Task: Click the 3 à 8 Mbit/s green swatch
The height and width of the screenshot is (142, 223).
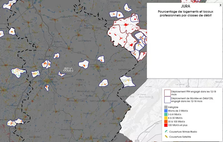Action: coord(166,114)
